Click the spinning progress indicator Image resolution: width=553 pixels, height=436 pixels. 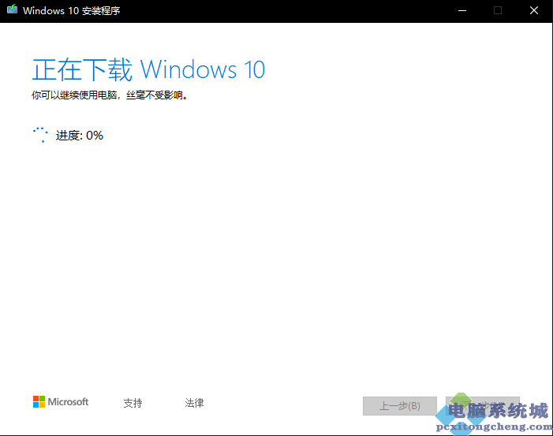pyautogui.click(x=40, y=135)
